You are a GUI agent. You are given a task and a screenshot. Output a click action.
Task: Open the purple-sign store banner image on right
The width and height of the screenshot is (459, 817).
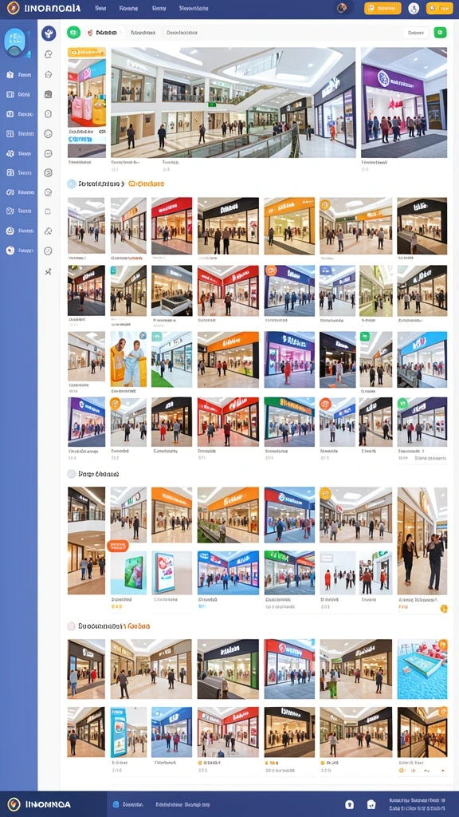pos(404,103)
